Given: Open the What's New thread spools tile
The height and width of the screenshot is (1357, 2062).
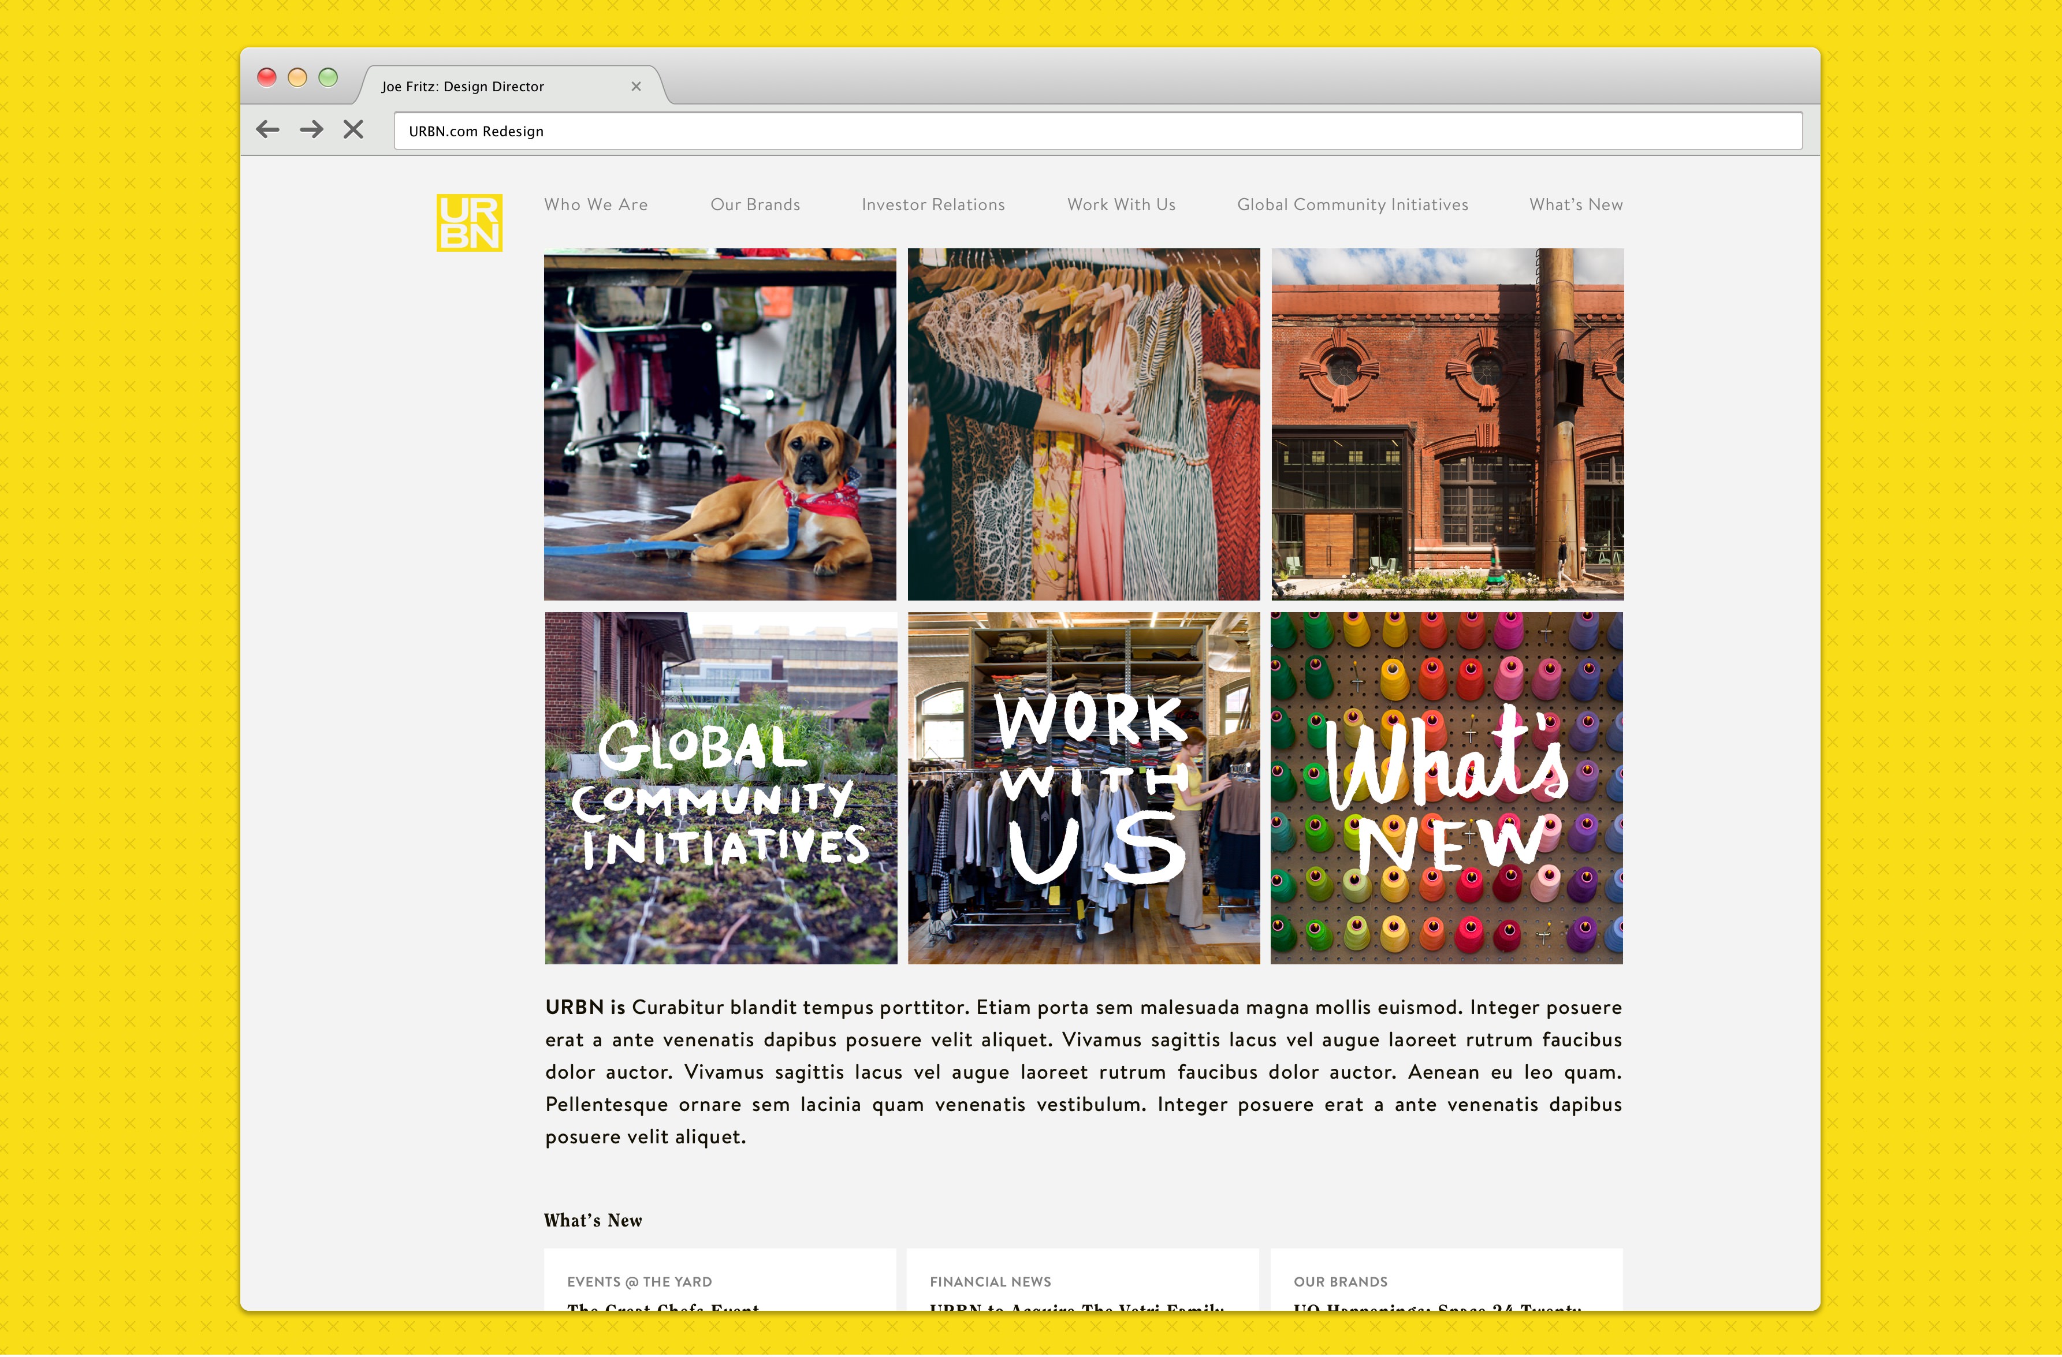Looking at the screenshot, I should coord(1447,788).
